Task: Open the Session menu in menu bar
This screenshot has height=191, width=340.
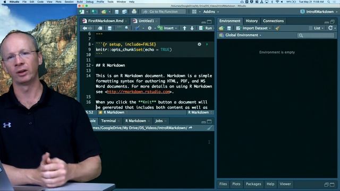Action: (69, 2)
